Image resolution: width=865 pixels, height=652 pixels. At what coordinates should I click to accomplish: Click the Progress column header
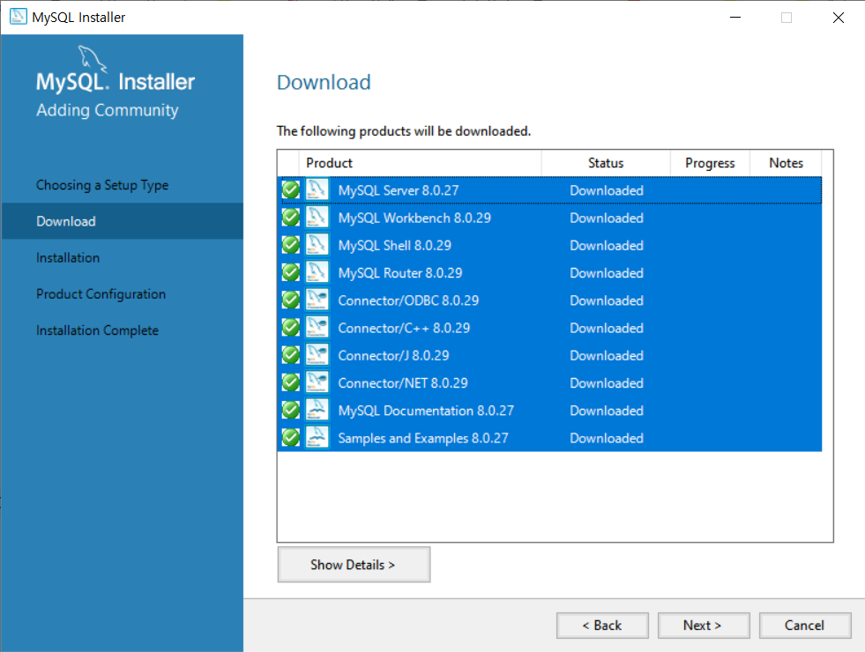coord(710,163)
